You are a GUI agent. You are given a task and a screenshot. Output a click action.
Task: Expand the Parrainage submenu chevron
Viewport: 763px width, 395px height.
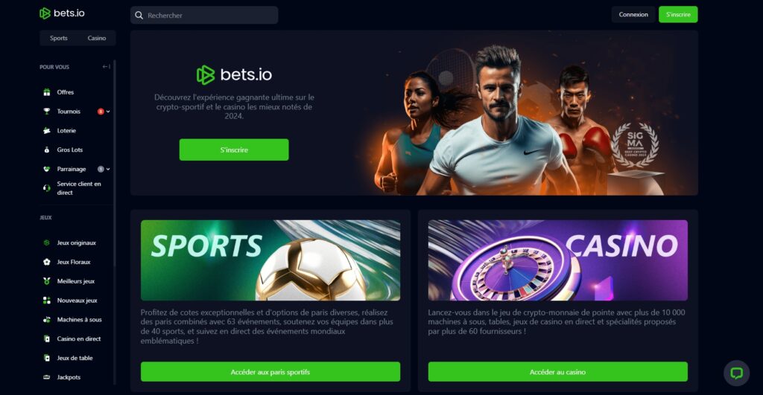(x=108, y=169)
